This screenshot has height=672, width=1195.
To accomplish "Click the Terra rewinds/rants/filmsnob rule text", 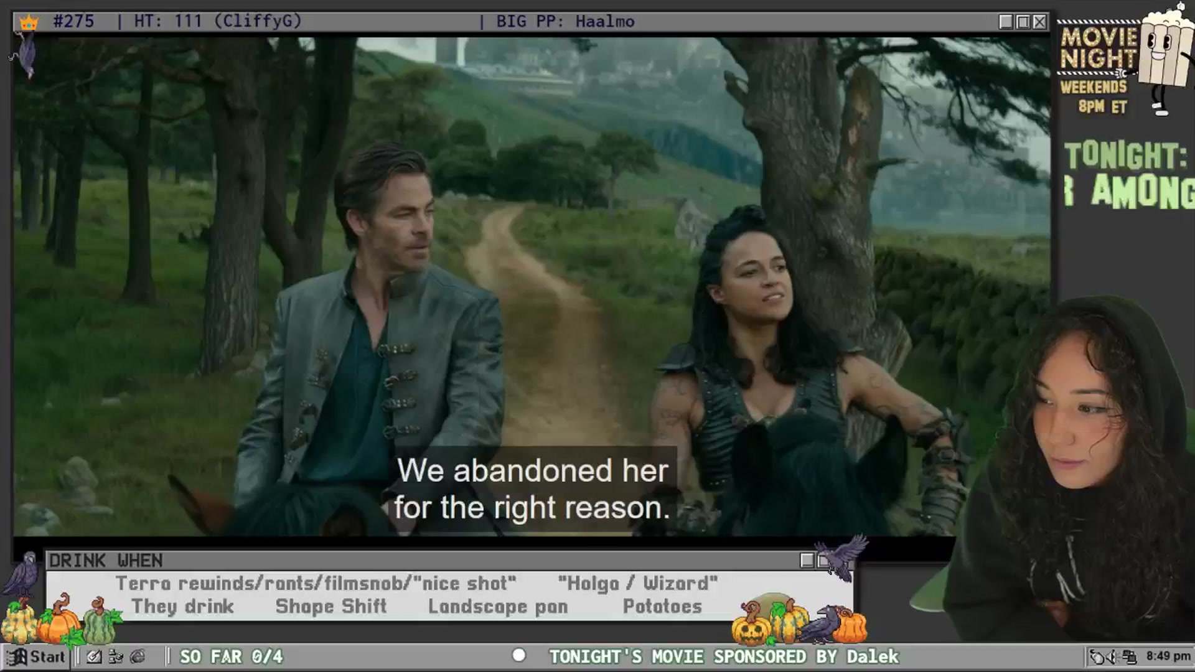I will tap(316, 584).
